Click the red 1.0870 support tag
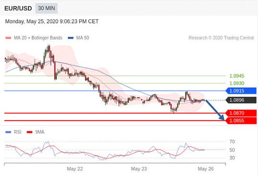The image size is (258, 175). [241, 113]
